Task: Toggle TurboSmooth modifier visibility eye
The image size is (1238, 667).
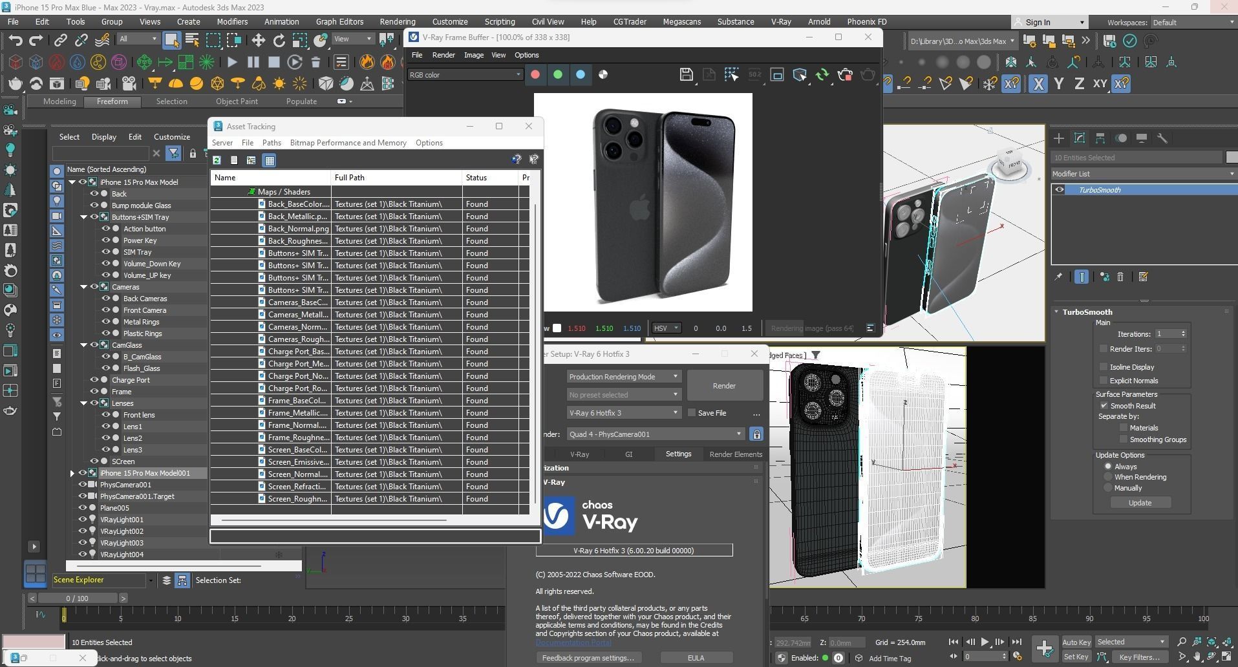Action: [1059, 190]
